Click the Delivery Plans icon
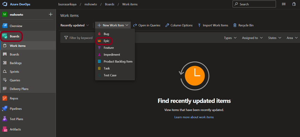 5,89
